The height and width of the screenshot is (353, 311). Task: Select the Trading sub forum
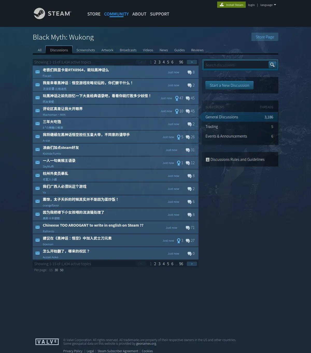[x=240, y=127]
